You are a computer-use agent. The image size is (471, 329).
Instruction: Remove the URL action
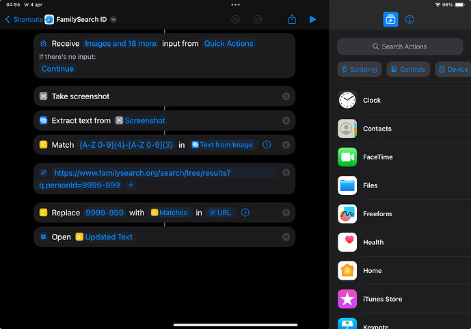[286, 173]
